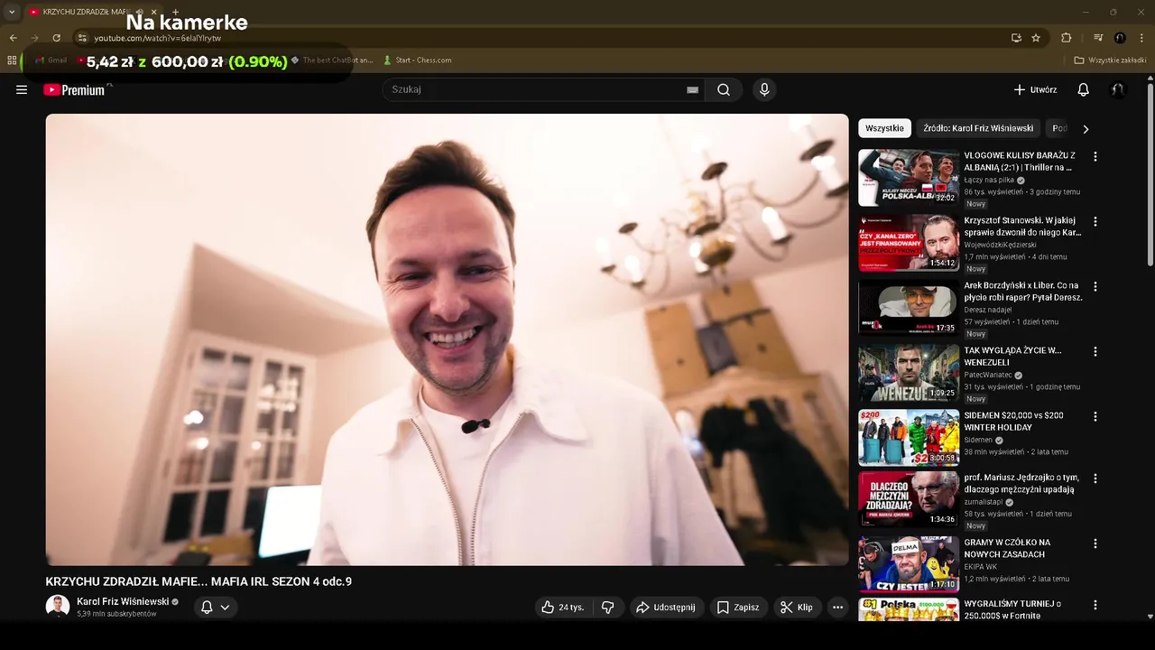This screenshot has width=1155, height=650.
Task: Open browser extensions puzzle icon
Action: tap(1066, 38)
